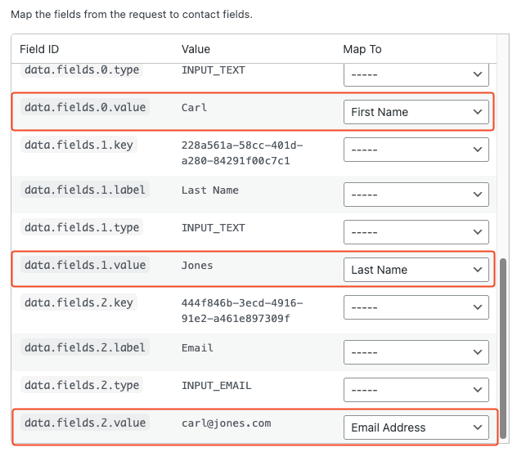Click the data.fields.0.value field ID
The width and height of the screenshot is (517, 452).
tap(84, 107)
